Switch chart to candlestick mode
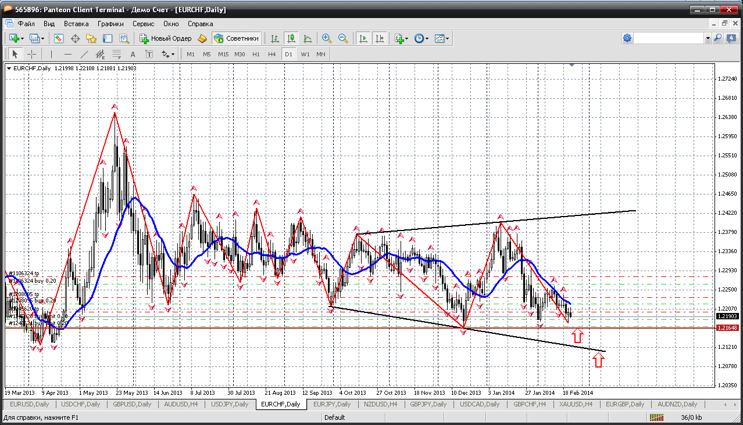The width and height of the screenshot is (743, 425). (291, 38)
